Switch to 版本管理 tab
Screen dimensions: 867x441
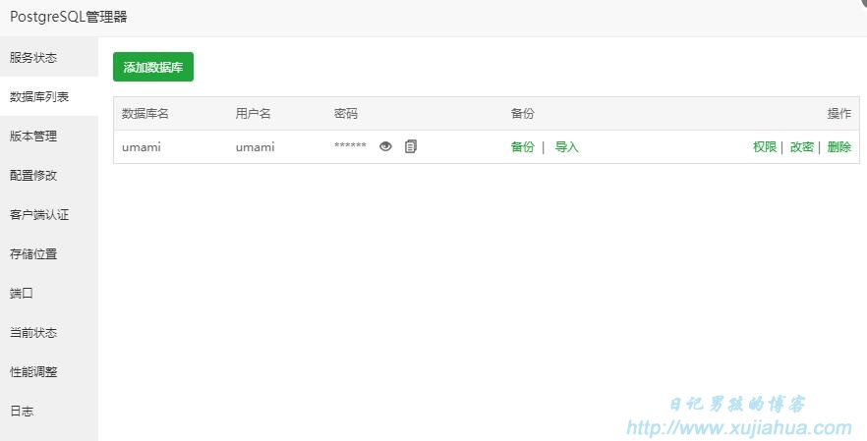pyautogui.click(x=49, y=136)
